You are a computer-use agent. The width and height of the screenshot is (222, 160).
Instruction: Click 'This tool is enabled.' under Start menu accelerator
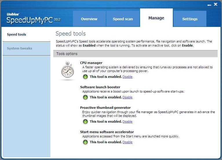coord(106,142)
